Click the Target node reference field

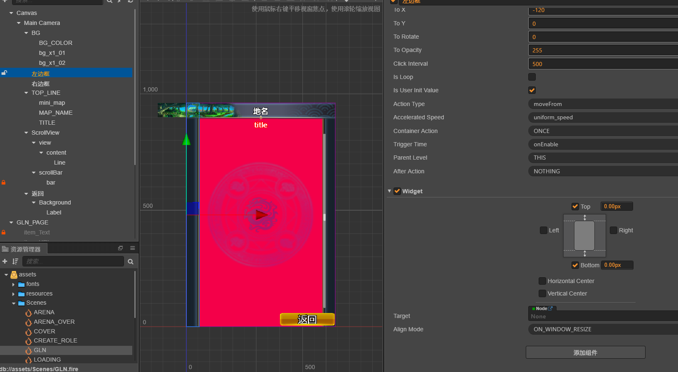(603, 316)
